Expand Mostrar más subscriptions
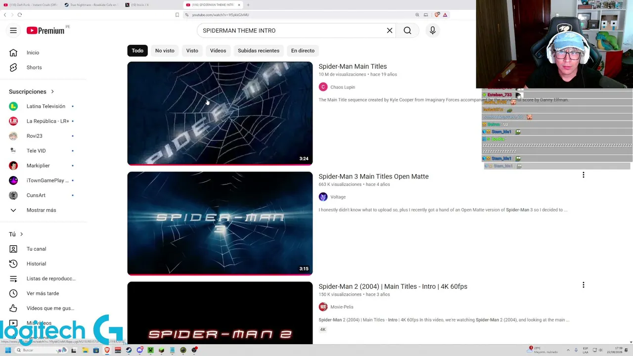The image size is (633, 356). point(42,210)
